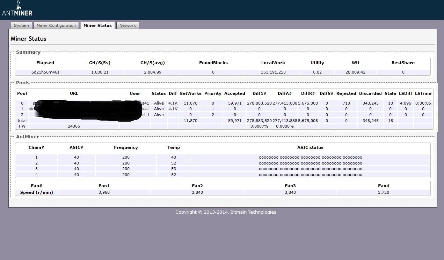Image resolution: width=444 pixels, height=260 pixels.
Task: Select the percentage 0.0088%
Action: click(x=285, y=126)
